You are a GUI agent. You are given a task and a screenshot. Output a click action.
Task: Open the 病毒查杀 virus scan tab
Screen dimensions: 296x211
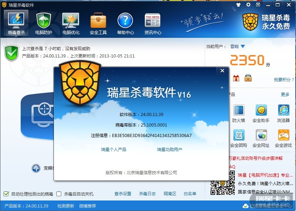[16, 23]
